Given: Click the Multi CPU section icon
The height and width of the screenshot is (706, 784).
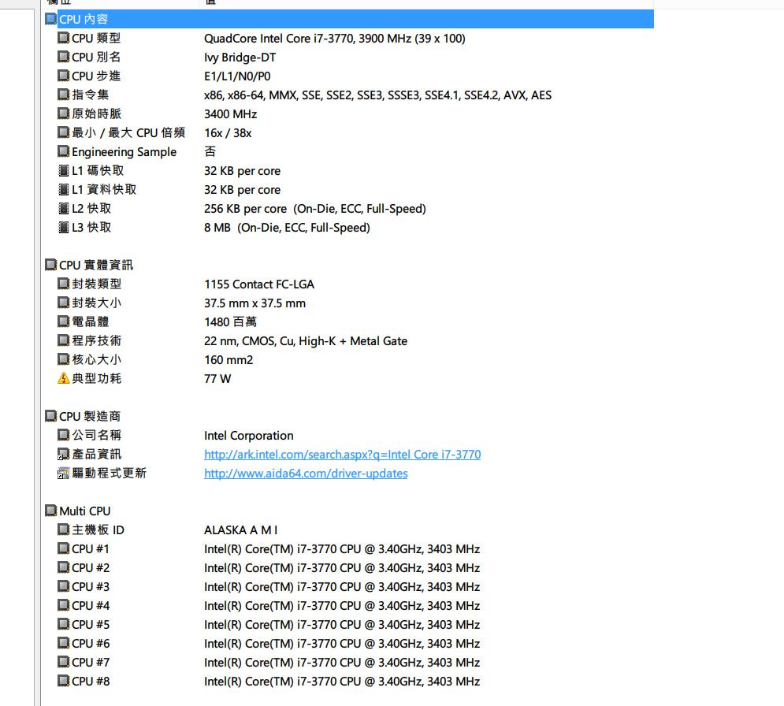Looking at the screenshot, I should pyautogui.click(x=51, y=511).
